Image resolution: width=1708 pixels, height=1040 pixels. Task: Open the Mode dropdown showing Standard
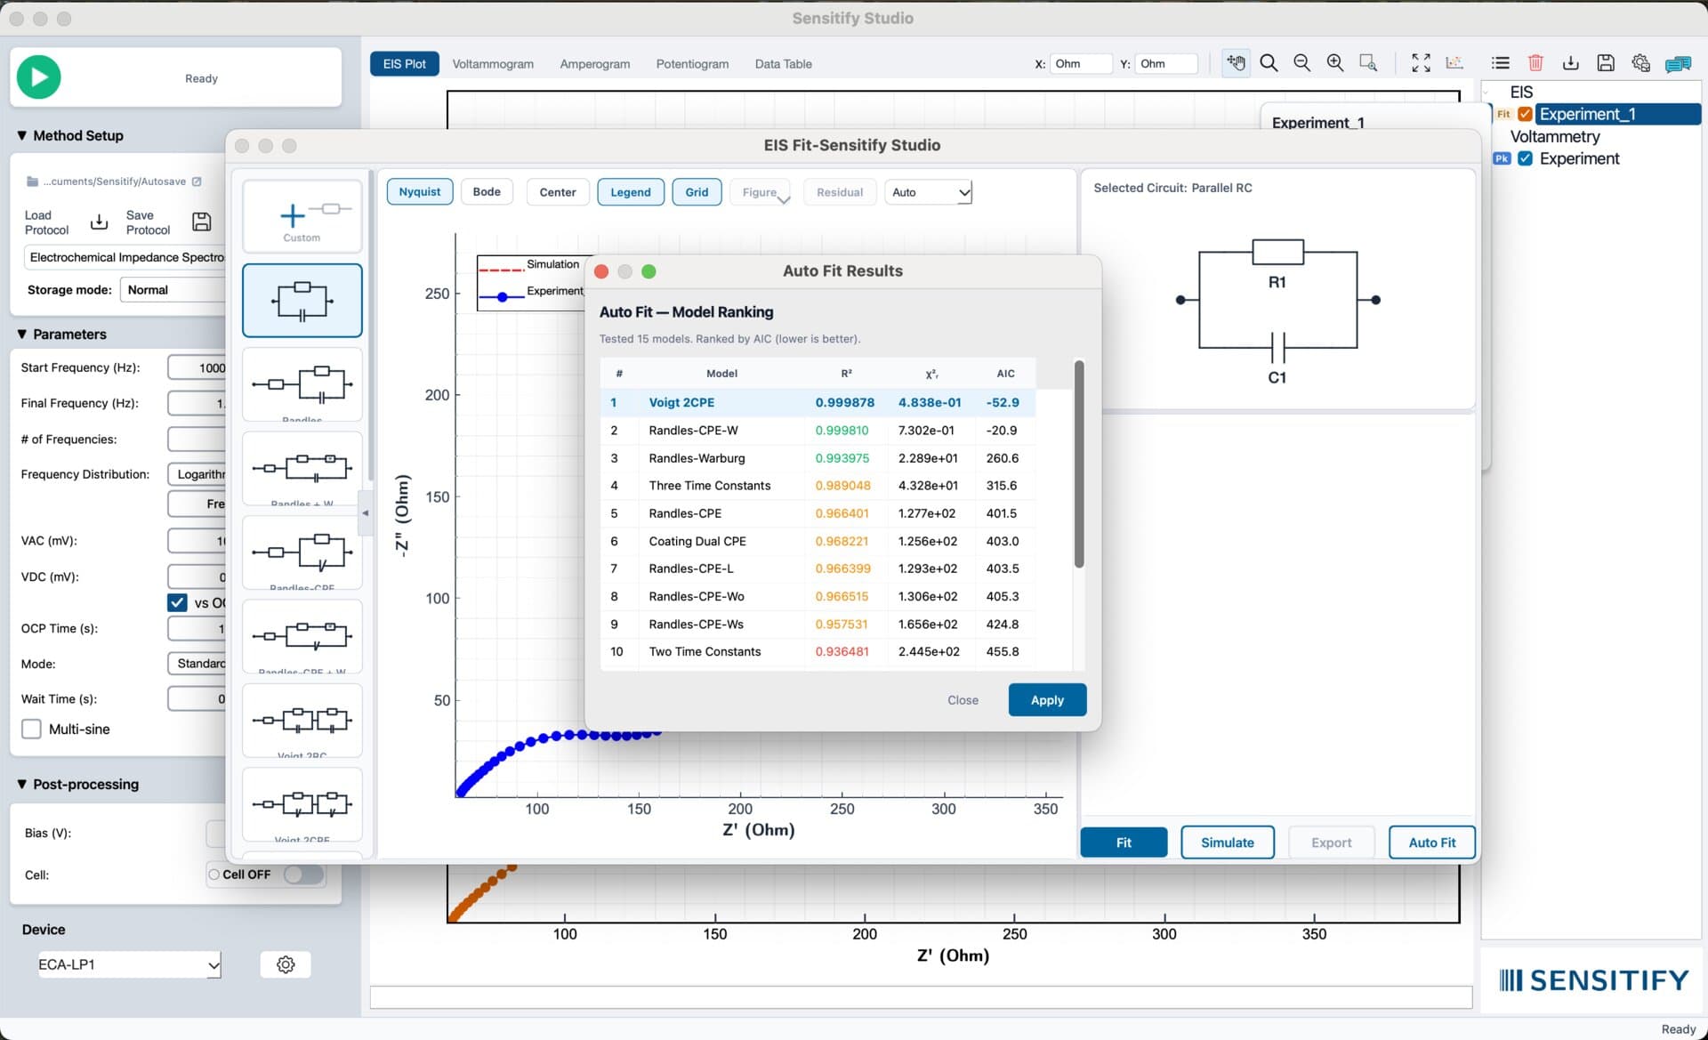point(197,664)
